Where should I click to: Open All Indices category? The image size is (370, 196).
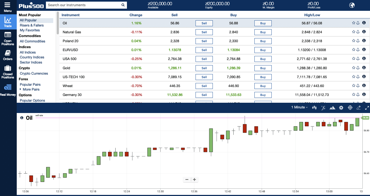28,52
